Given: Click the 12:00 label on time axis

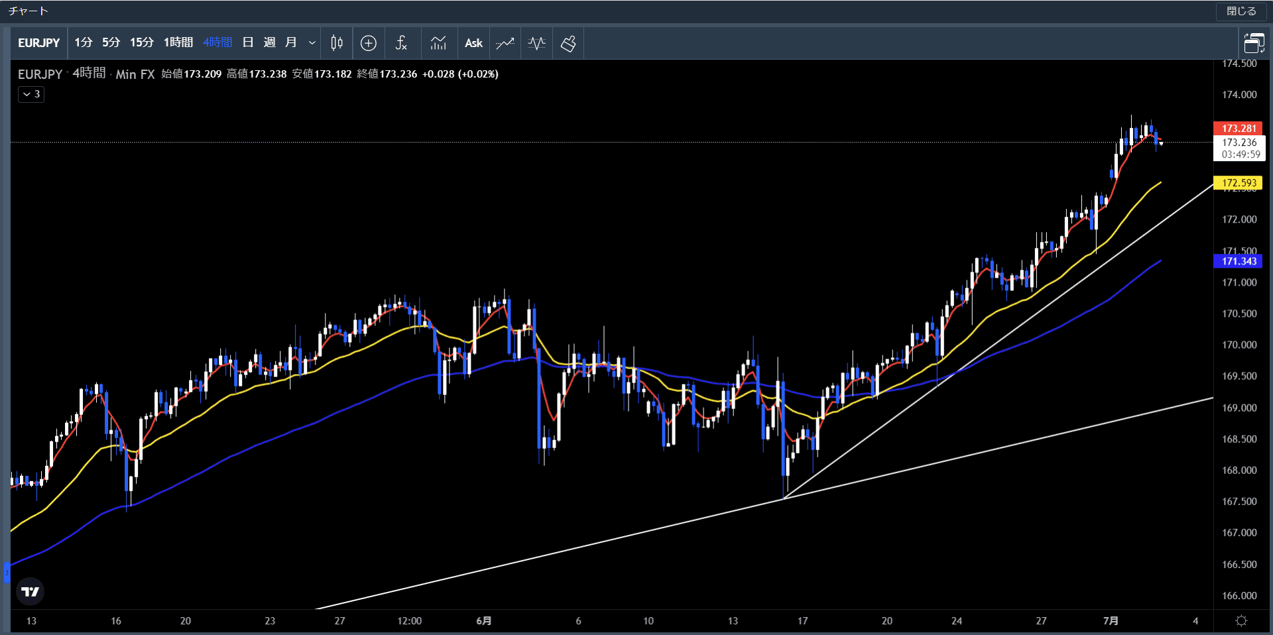Looking at the screenshot, I should pos(409,621).
